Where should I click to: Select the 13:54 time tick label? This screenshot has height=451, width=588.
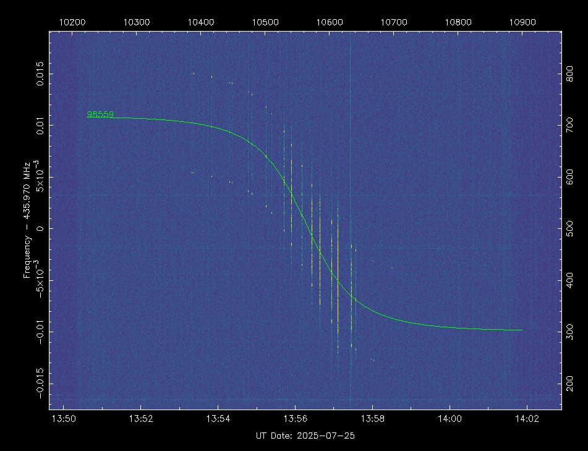tap(218, 419)
